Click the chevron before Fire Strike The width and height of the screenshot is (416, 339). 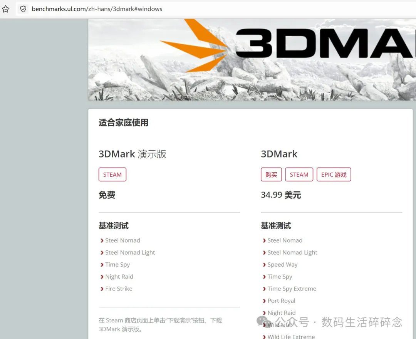tap(102, 289)
